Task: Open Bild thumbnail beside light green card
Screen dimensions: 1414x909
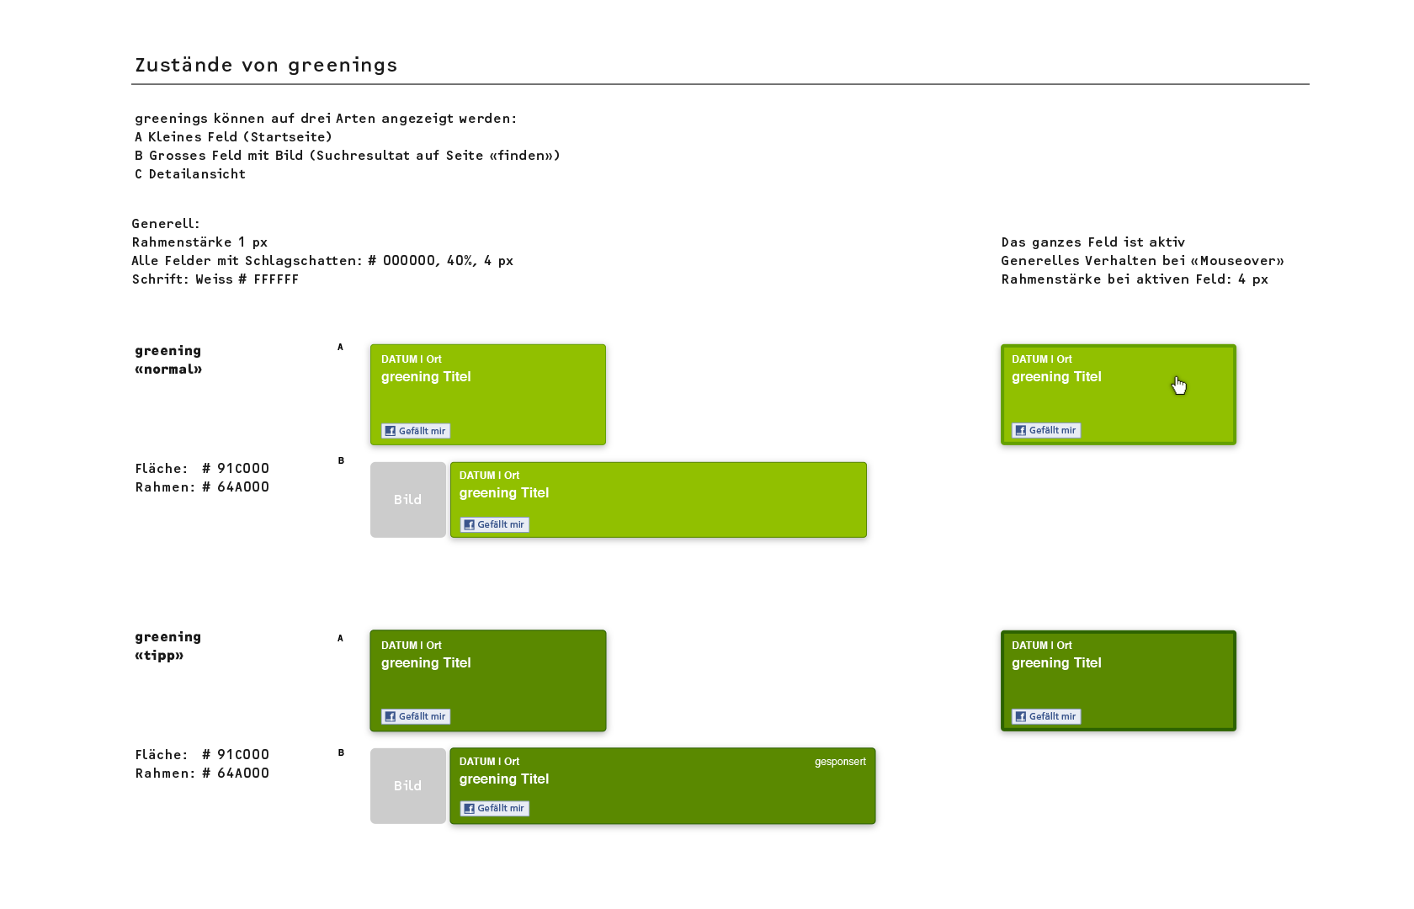Action: [x=408, y=500]
